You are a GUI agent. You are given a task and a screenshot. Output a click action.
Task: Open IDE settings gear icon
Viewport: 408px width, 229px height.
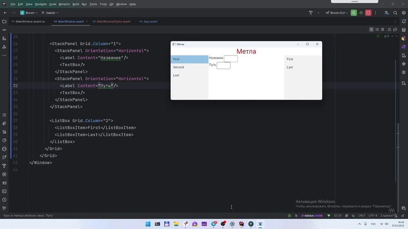[x=403, y=13]
